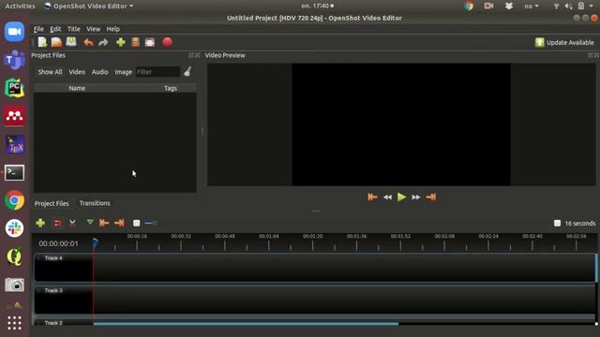
Task: Toggle snapping magnet on timeline toolbar
Action: [57, 223]
